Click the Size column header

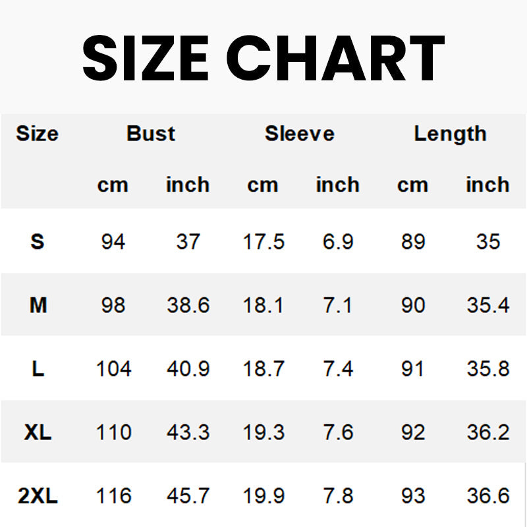click(37, 134)
